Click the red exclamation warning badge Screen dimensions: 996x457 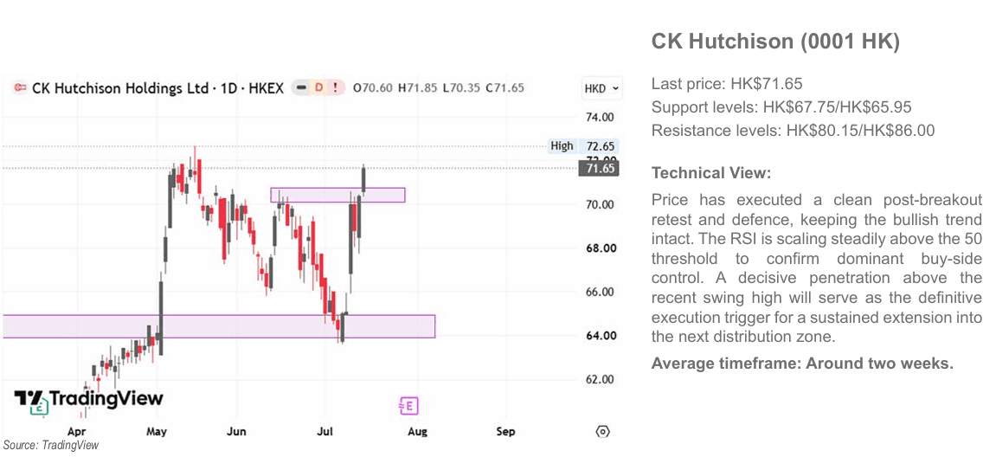[335, 87]
